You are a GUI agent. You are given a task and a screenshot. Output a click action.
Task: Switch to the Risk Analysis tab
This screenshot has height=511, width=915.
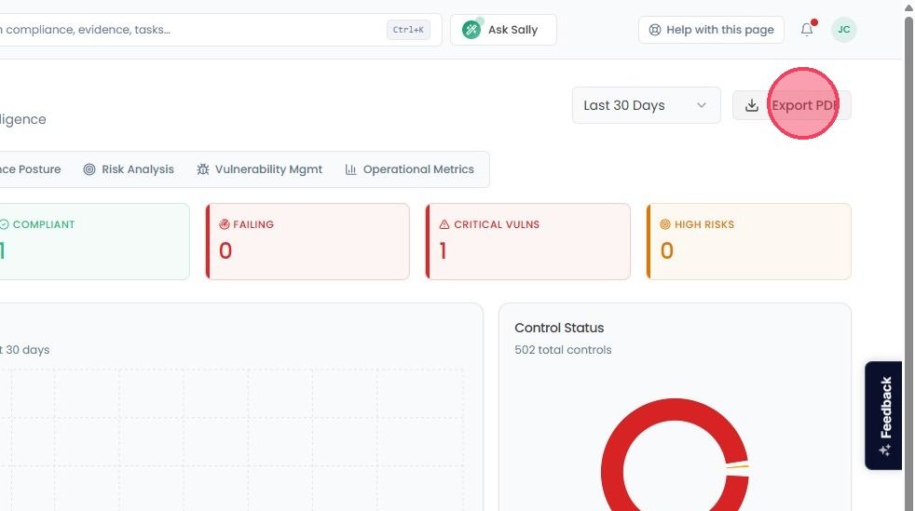(x=129, y=169)
